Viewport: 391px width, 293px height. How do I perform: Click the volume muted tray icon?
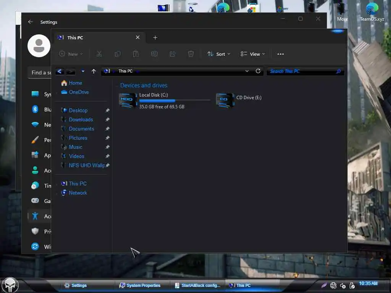(343, 285)
